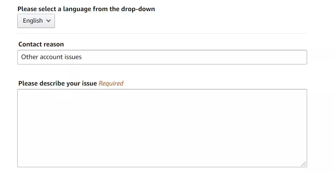Click the word "issue" in the description label

coord(89,83)
